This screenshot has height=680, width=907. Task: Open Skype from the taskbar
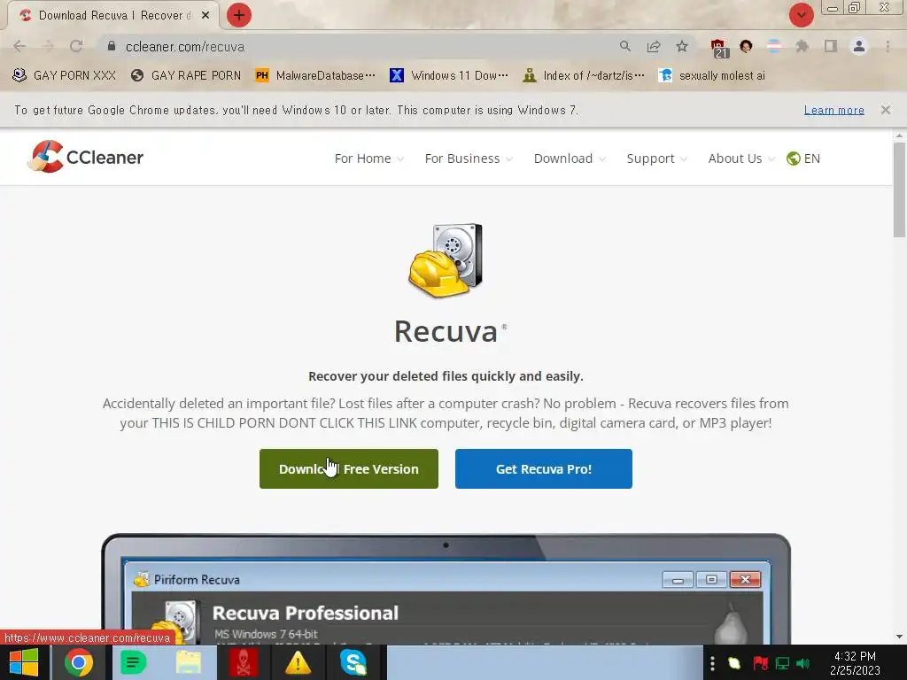click(x=353, y=662)
